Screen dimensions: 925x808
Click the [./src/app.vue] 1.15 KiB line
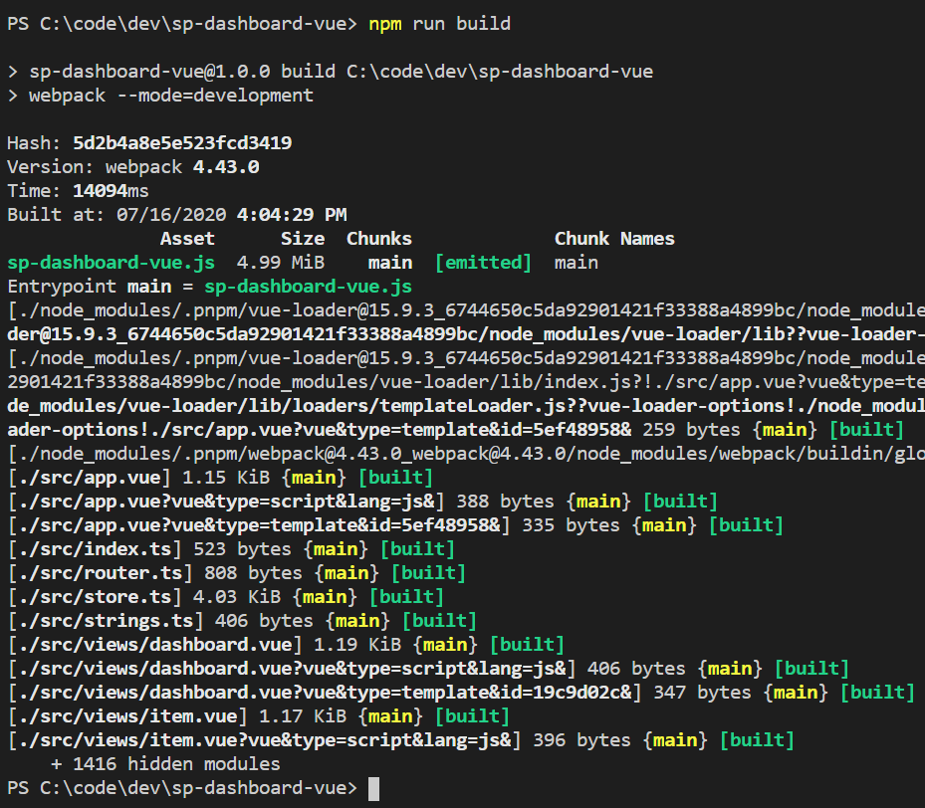[x=220, y=478]
